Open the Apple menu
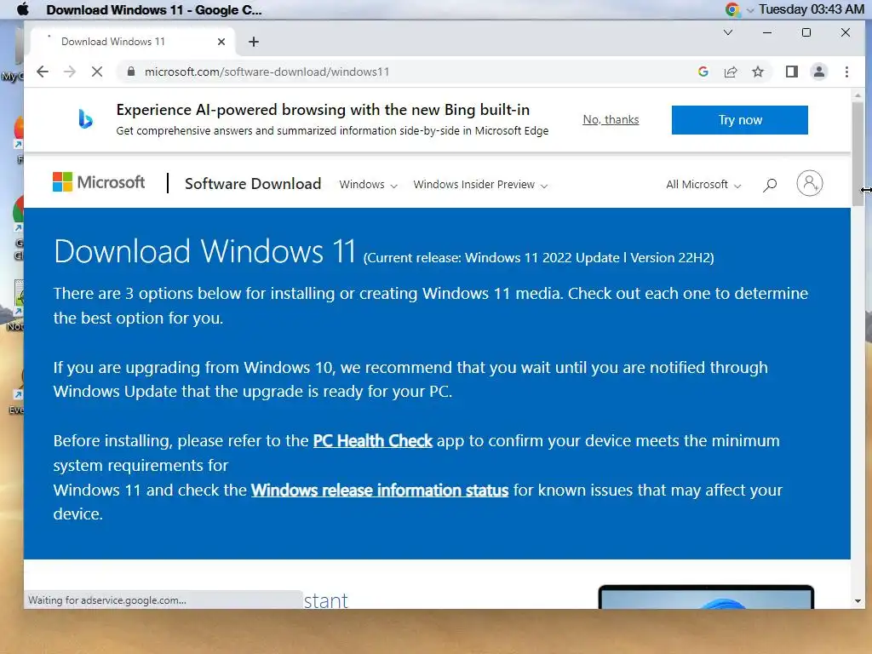 tap(23, 9)
